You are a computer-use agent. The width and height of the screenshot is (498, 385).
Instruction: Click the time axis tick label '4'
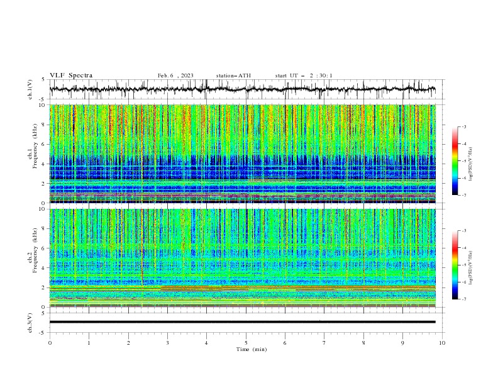[x=207, y=343]
